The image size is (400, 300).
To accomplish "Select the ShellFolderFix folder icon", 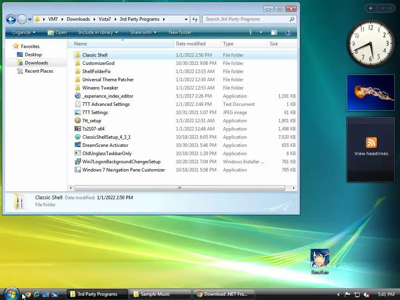I will click(x=78, y=71).
